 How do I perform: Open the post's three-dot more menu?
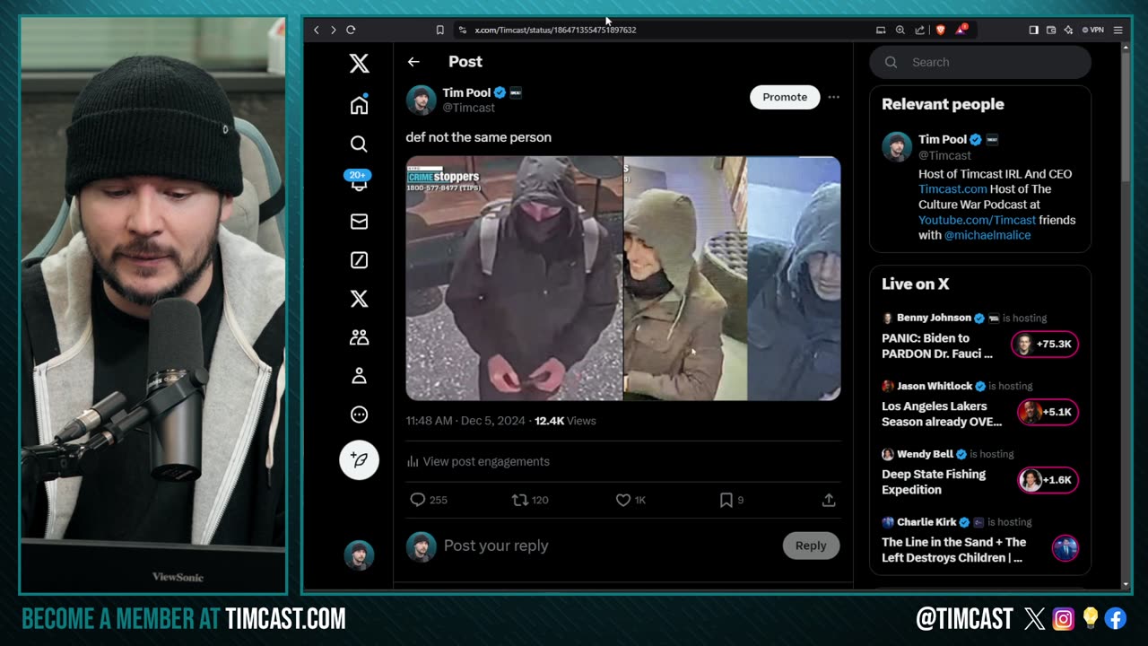833,97
